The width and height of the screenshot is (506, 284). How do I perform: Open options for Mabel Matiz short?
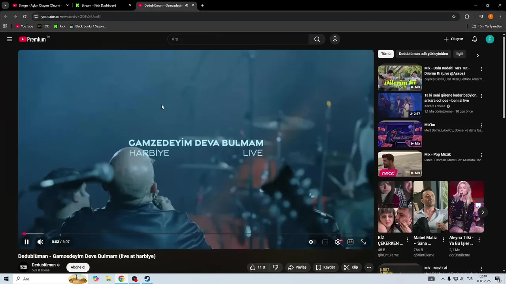tap(443, 239)
